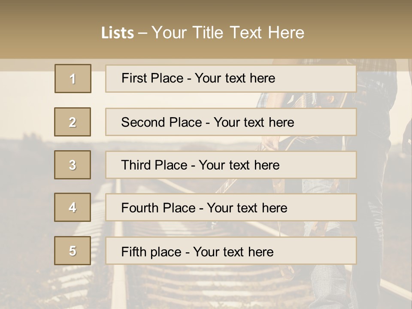Click the number 1 box

[73, 79]
